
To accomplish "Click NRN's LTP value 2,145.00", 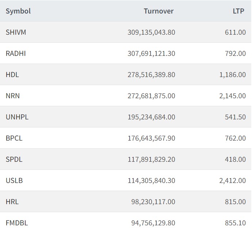I will point(233,96).
